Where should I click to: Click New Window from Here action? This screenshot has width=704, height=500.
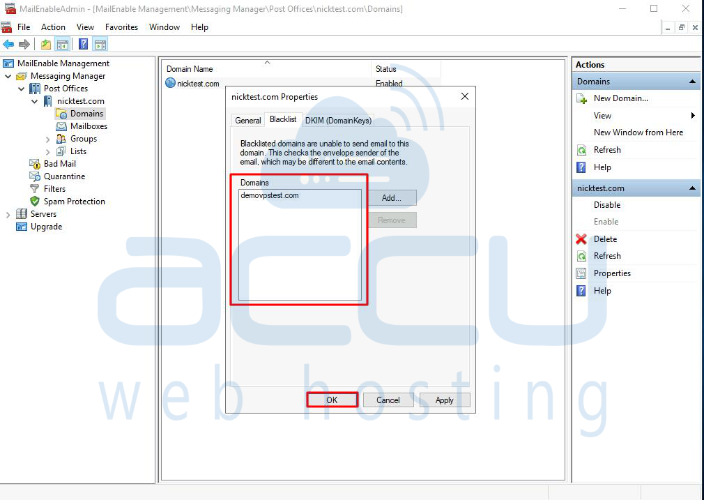tap(638, 132)
